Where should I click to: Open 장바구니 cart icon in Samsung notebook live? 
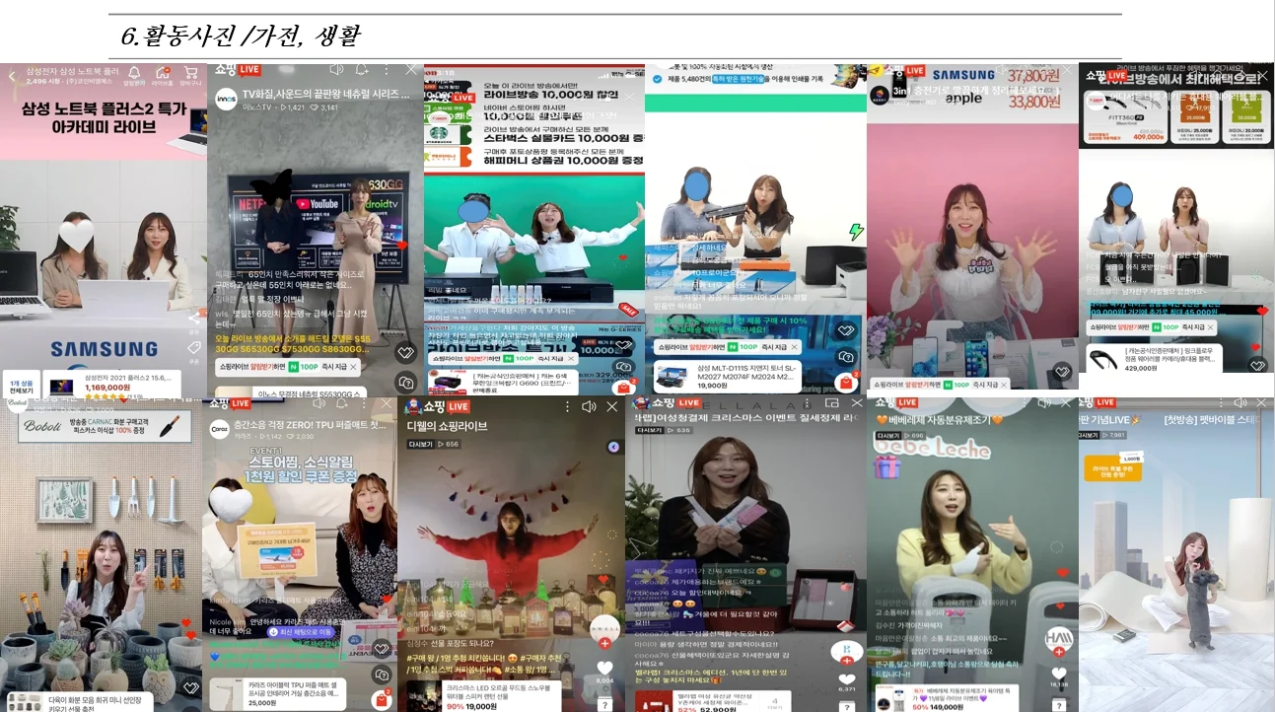190,73
